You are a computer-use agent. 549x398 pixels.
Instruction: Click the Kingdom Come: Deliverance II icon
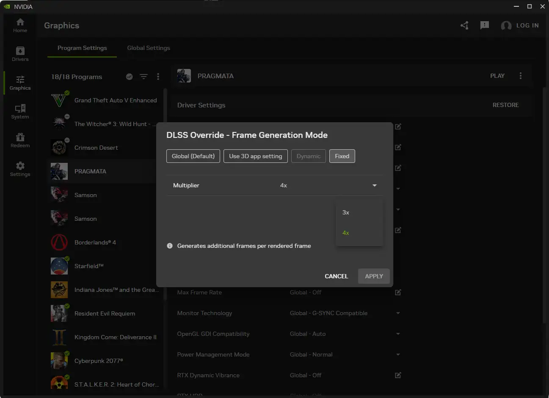pos(59,337)
